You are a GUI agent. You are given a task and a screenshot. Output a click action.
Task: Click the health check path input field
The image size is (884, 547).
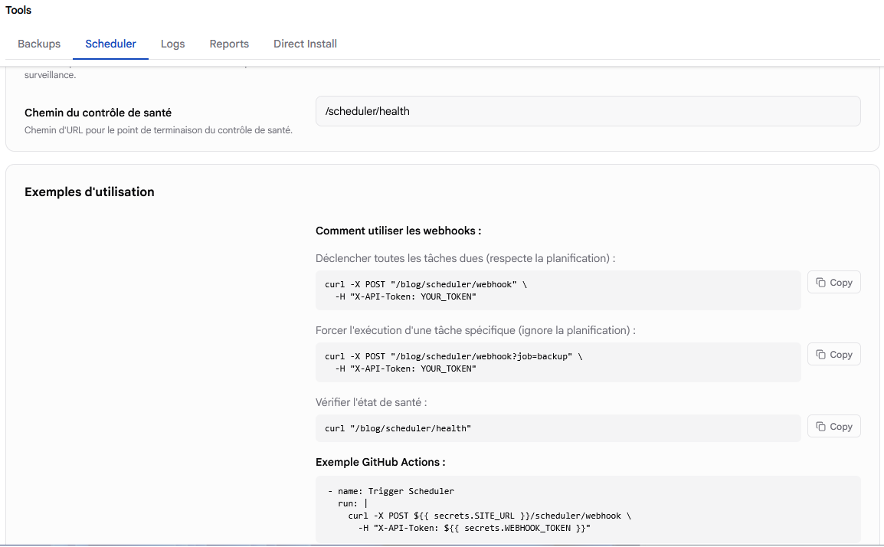(588, 111)
